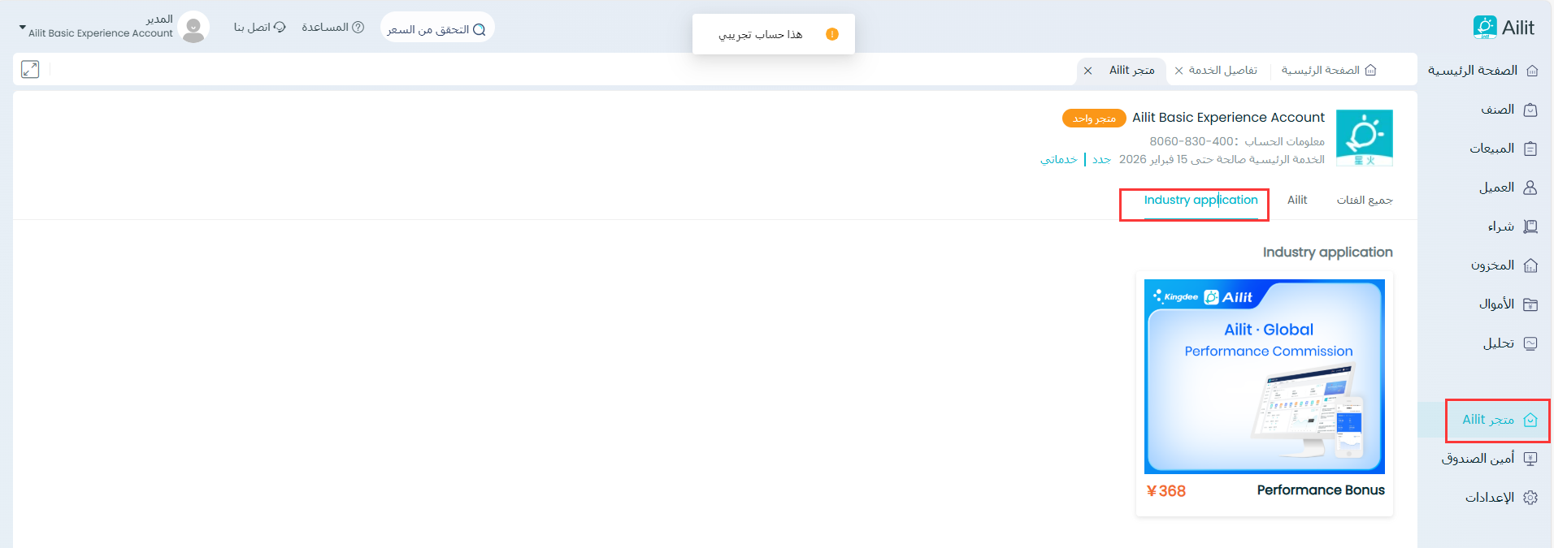The image size is (1554, 548).
Task: Open the cashier monitor icon in sidebar
Action: click(1530, 459)
